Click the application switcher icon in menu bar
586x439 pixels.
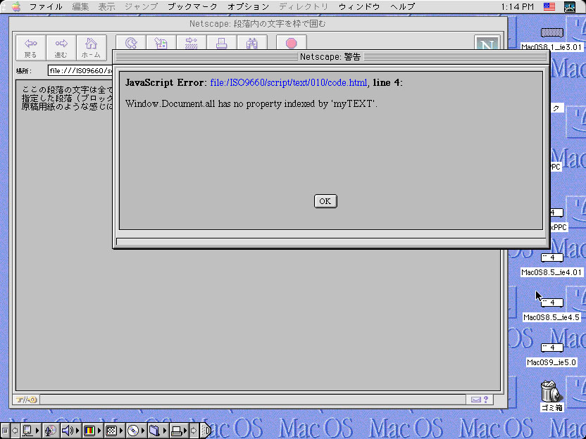570,7
